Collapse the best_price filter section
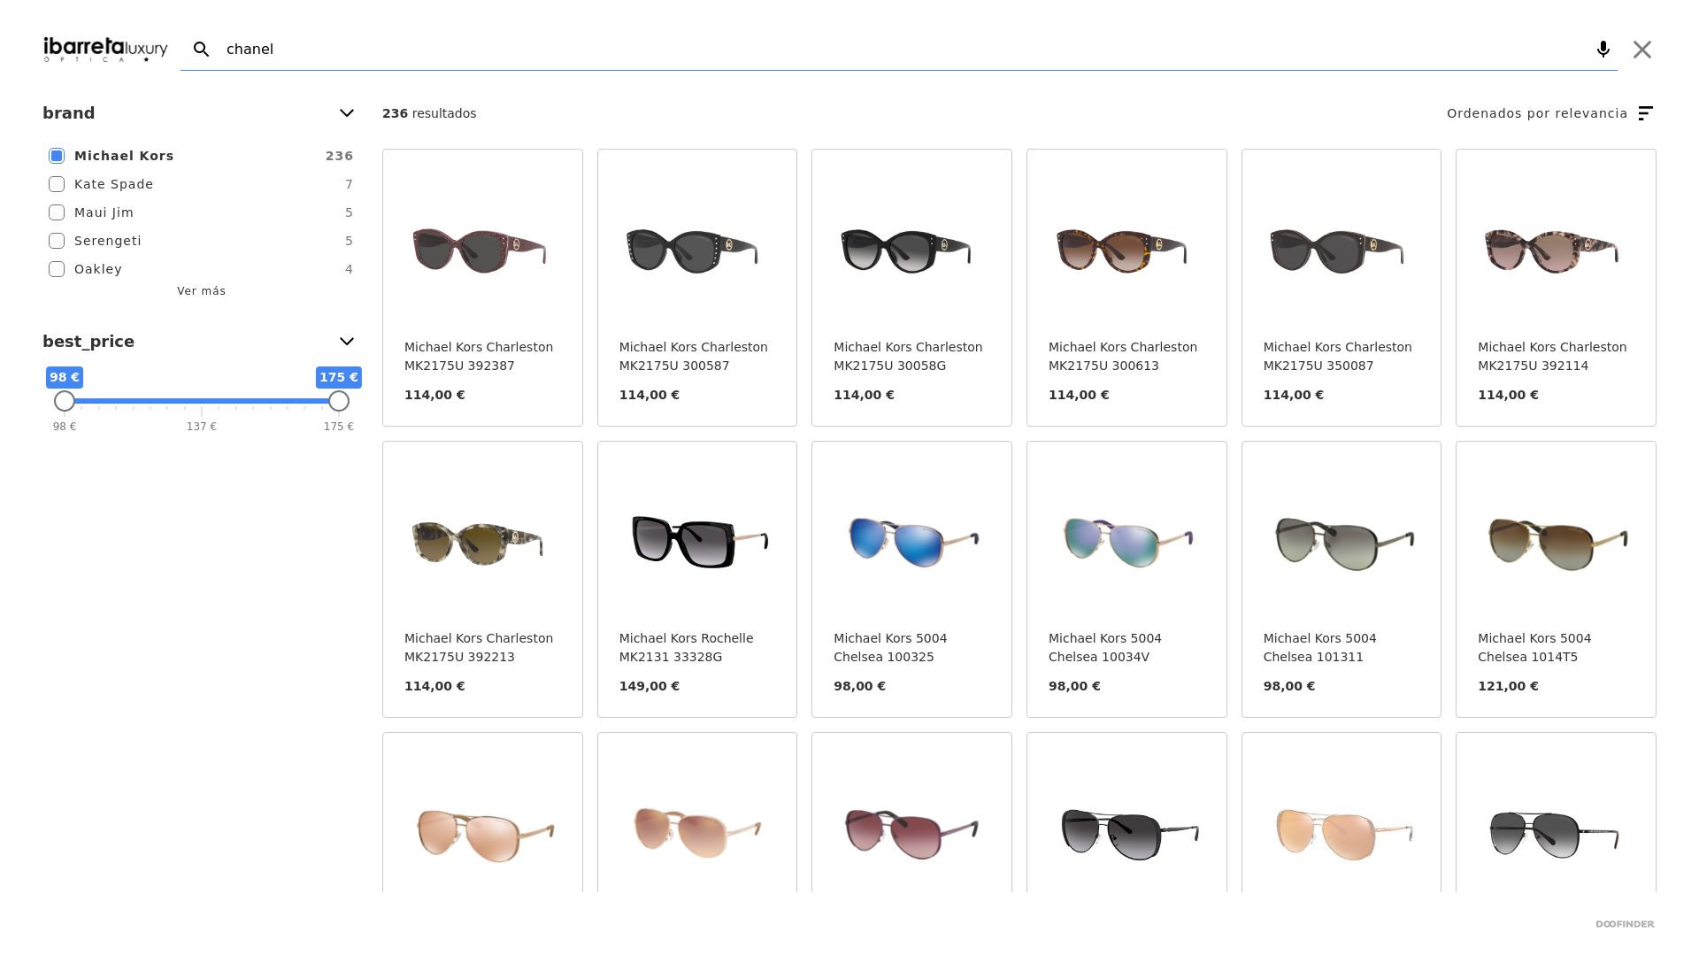The width and height of the screenshot is (1699, 956). [x=347, y=342]
